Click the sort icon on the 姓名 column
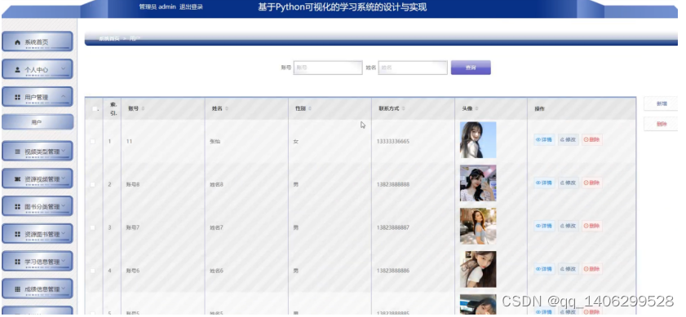 click(227, 108)
